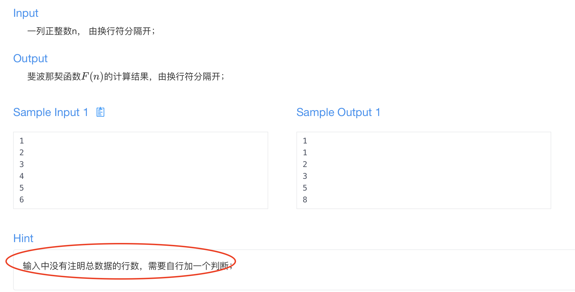575x292 pixels.
Task: Click inside the Sample Output 1 box
Action: [424, 170]
